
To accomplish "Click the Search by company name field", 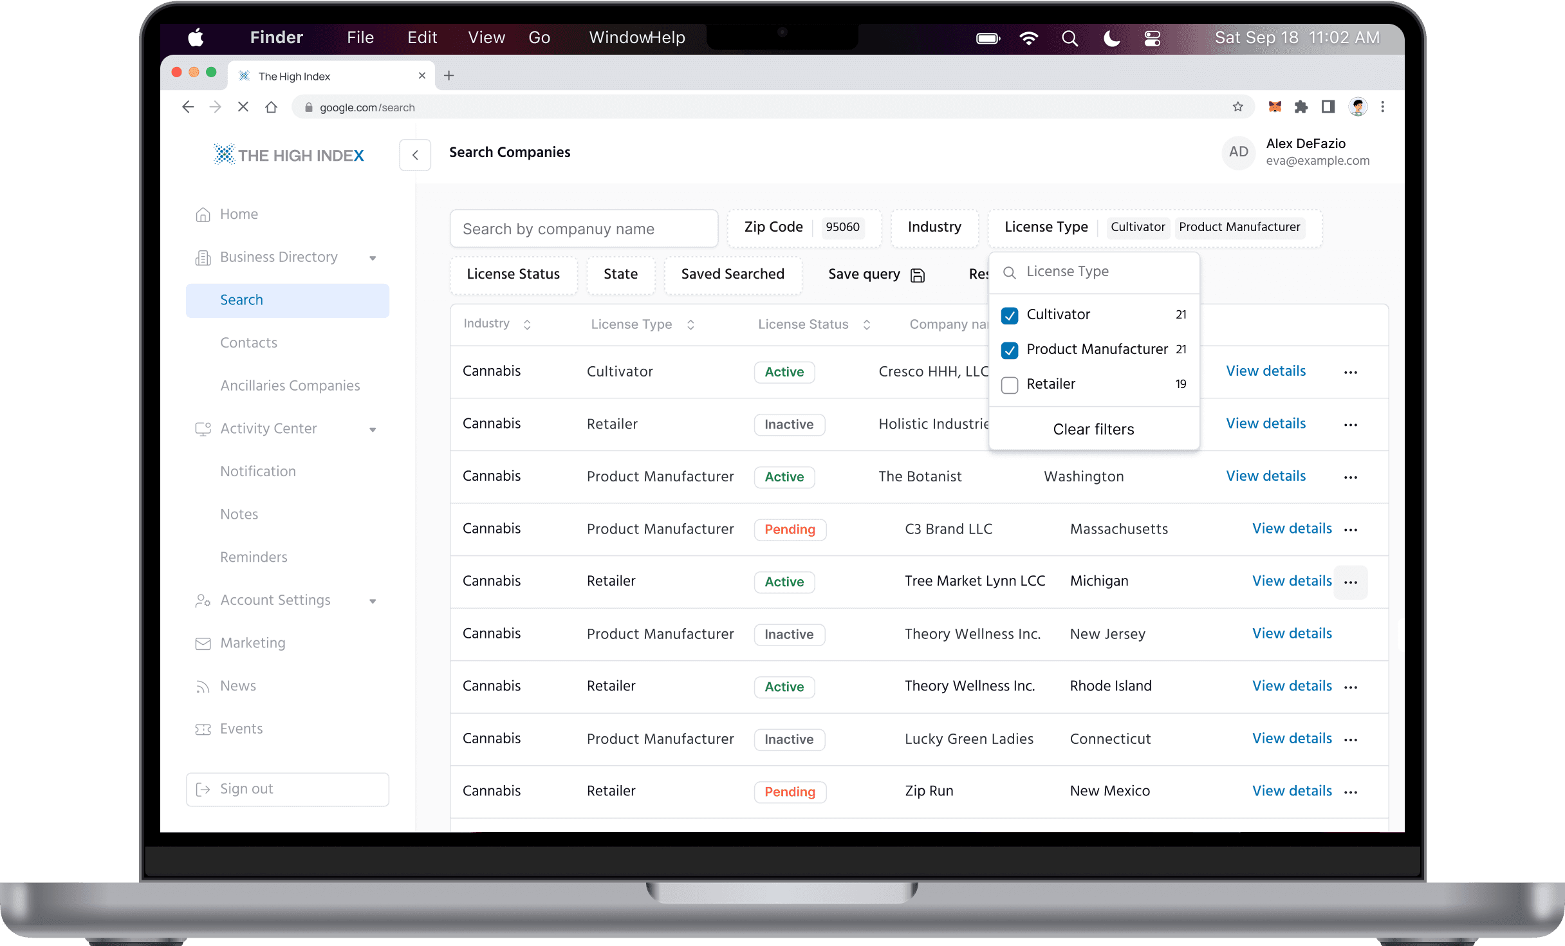I will point(584,229).
